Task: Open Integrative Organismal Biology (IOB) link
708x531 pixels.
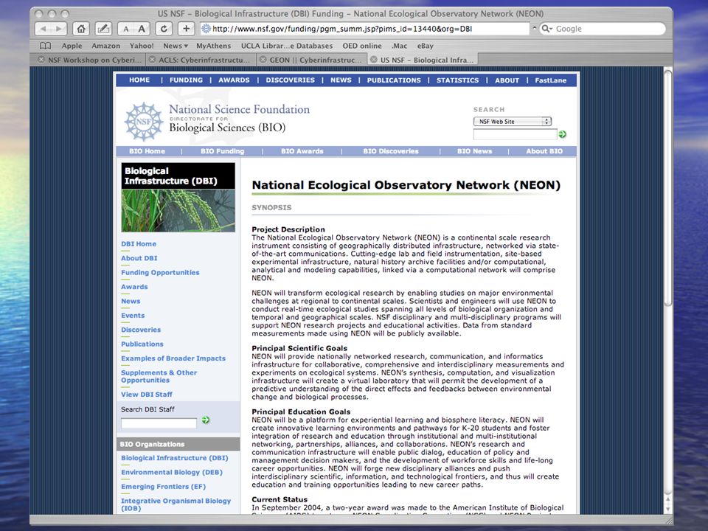Action: 176,504
